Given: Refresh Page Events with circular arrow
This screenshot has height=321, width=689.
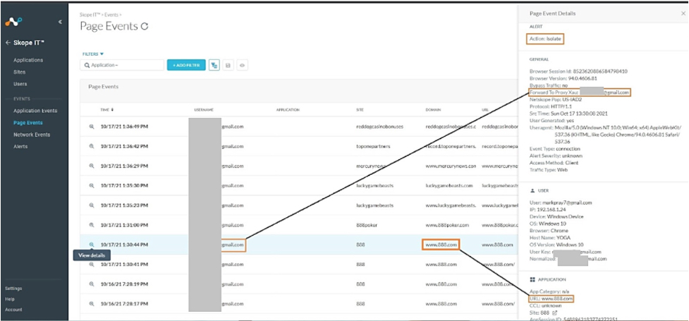Looking at the screenshot, I should [145, 26].
